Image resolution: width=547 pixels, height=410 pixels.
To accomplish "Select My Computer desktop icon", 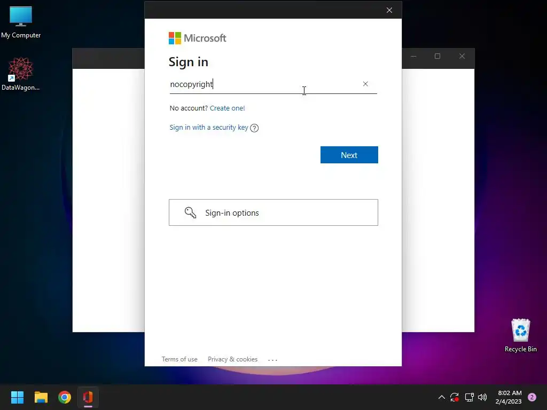I will [21, 22].
